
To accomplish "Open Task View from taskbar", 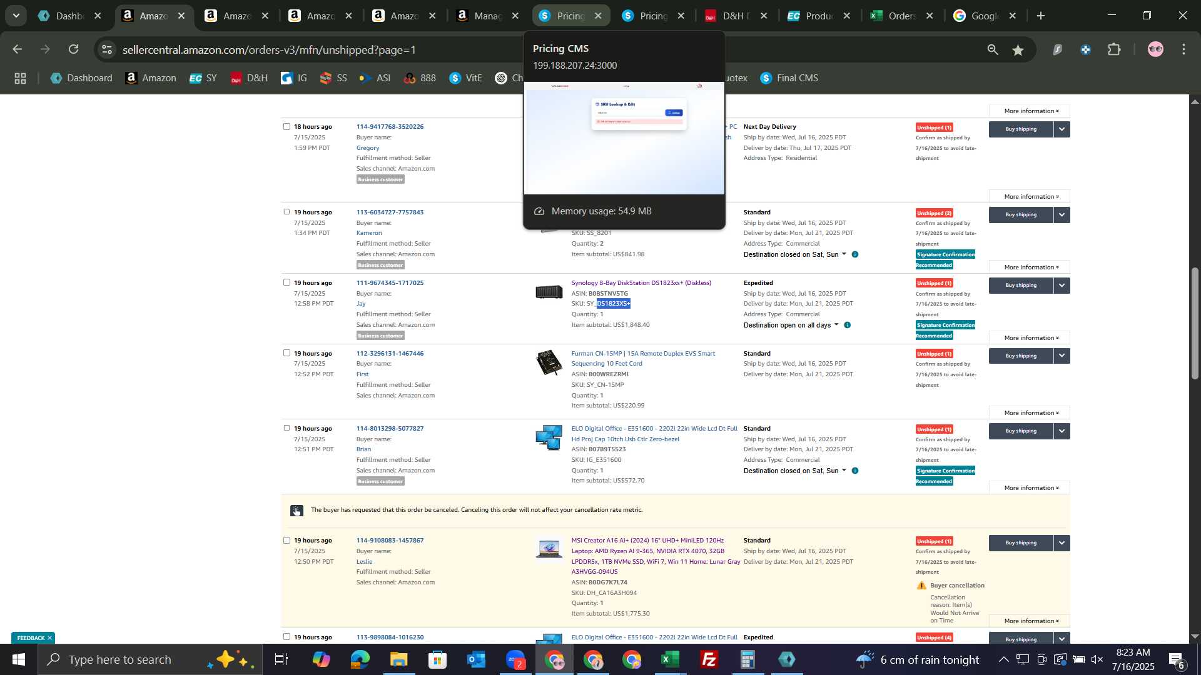I will (281, 659).
